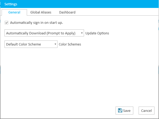This screenshot has height=119, width=159.
Task: Open the Dashboard tab
Action: tap(67, 12)
